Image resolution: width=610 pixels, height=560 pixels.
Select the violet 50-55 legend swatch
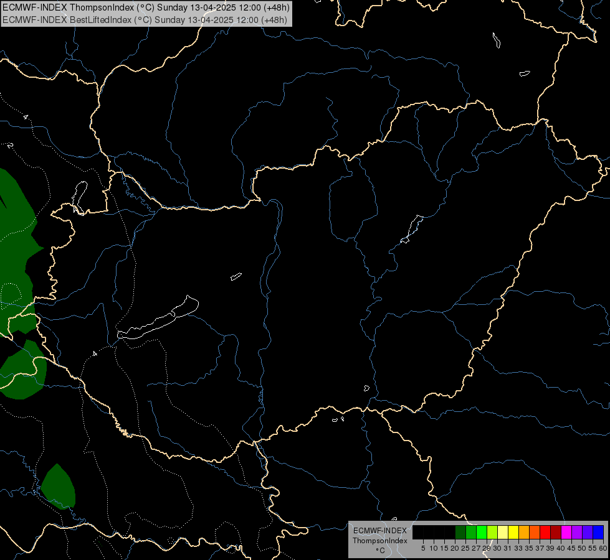pos(588,532)
